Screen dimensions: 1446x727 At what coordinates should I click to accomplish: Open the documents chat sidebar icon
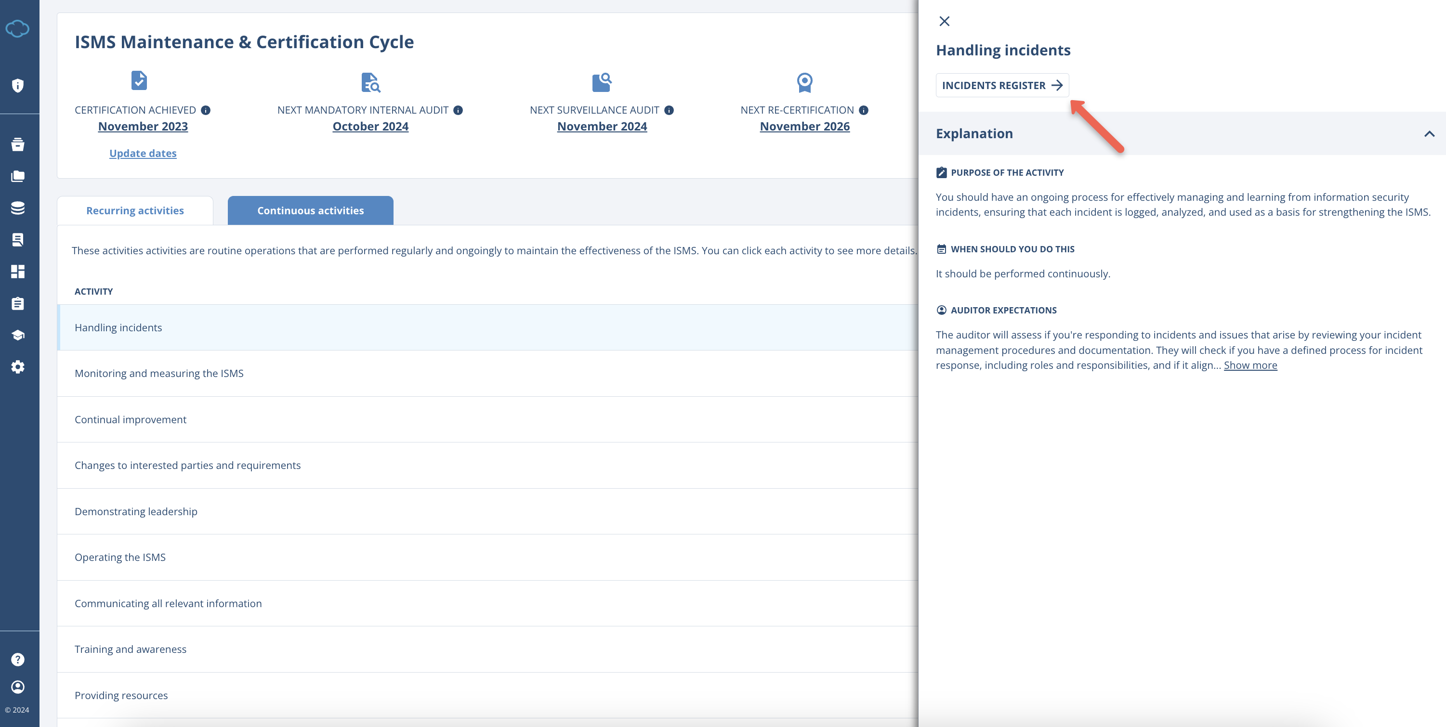(x=18, y=240)
